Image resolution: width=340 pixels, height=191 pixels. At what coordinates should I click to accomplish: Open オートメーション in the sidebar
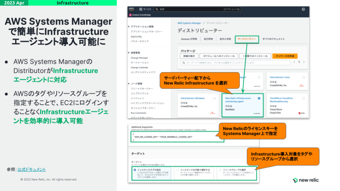(x=139, y=63)
